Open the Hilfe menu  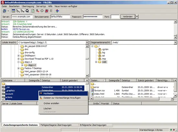tap(50, 6)
